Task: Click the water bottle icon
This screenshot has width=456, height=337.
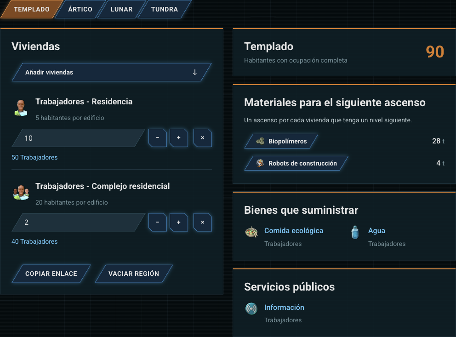Action: pos(355,232)
